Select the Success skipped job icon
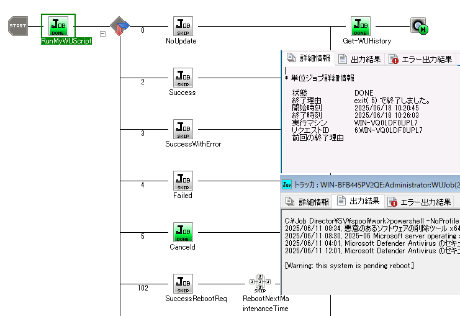Screen dimensions: 460x316 click(183, 78)
